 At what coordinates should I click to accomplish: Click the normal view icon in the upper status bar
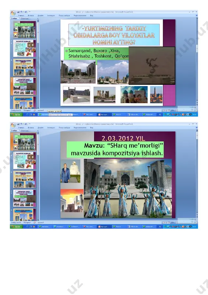[164, 111]
